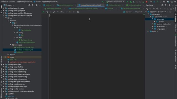Image resolution: width=177 pixels, height=99 pixels.
Task: Refresh the database tree
Action: click(x=154, y=9)
